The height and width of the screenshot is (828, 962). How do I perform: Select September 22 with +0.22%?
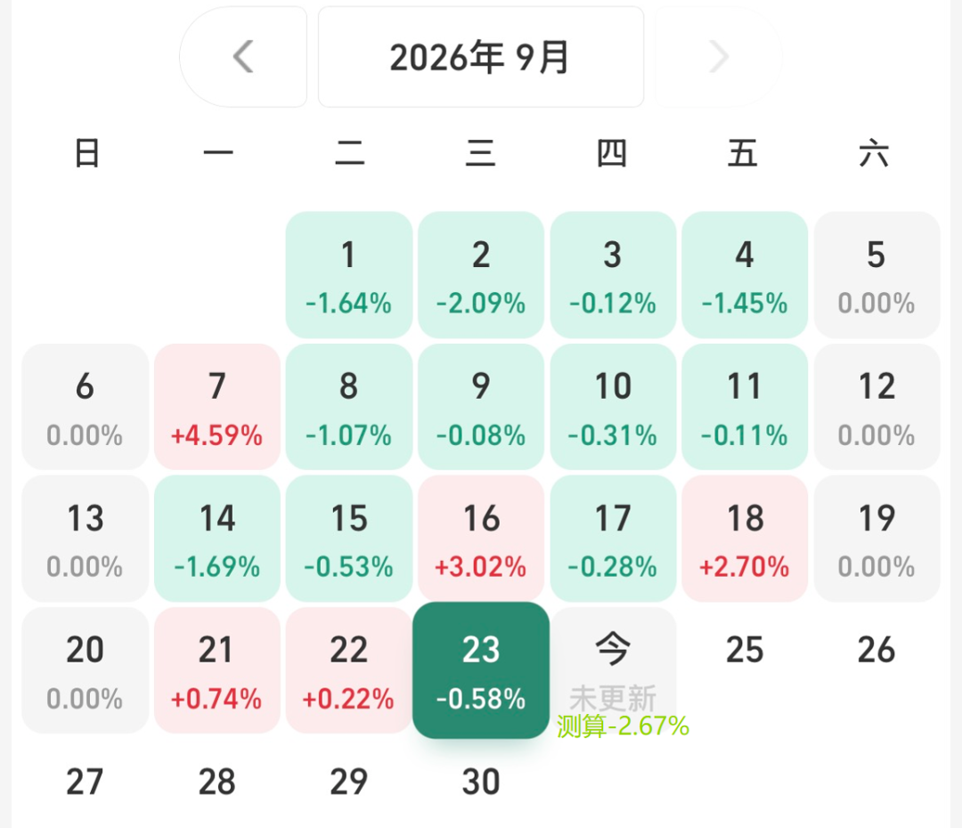pos(348,670)
